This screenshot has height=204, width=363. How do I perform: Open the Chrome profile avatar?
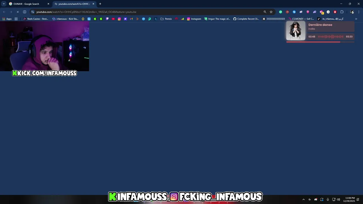coord(352,12)
